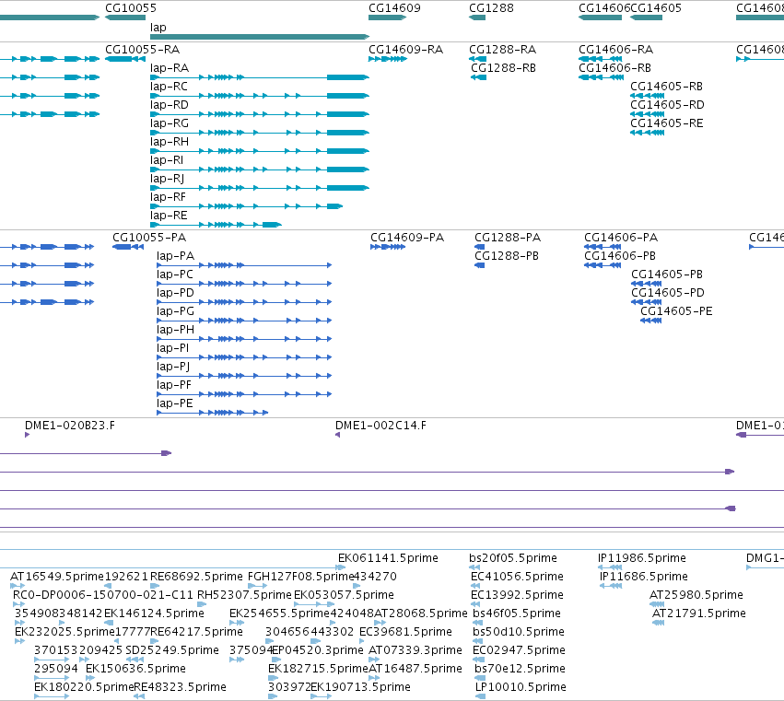Select the CG14606-RB transcript label

pos(615,68)
